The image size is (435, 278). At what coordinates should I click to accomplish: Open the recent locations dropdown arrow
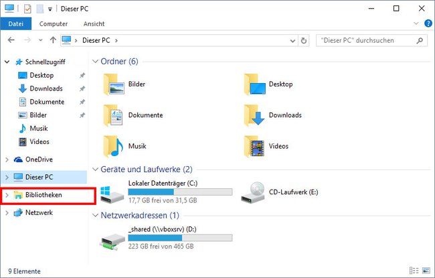[x=41, y=40]
